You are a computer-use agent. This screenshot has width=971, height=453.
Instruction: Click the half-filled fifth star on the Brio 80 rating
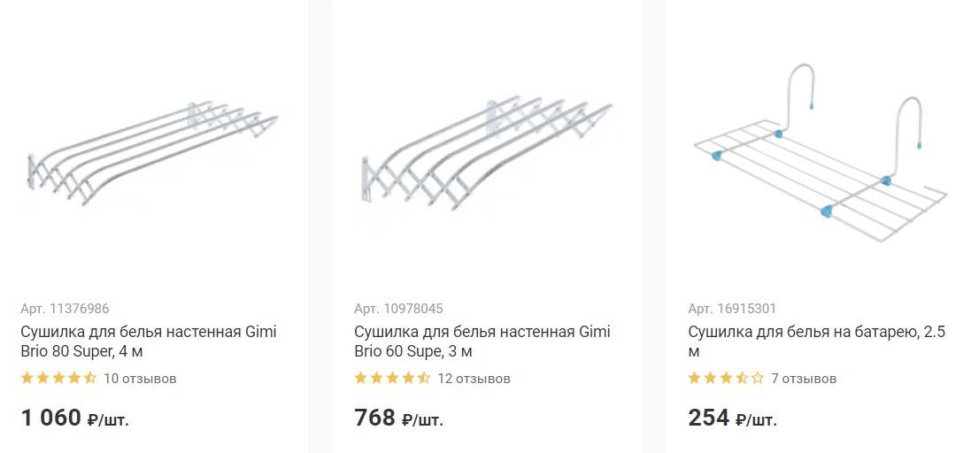pos(90,379)
